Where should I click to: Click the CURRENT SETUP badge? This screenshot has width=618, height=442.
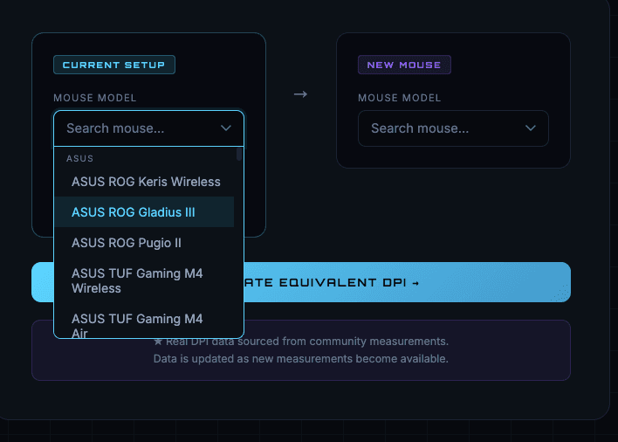[x=114, y=65]
